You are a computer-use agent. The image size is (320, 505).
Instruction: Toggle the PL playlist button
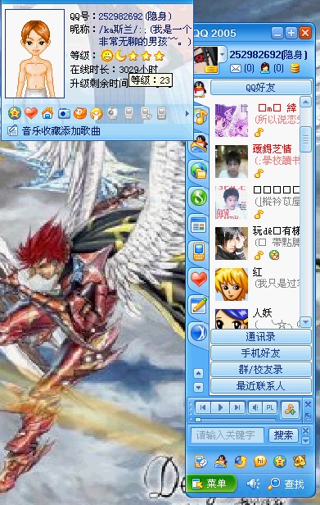(x=270, y=407)
